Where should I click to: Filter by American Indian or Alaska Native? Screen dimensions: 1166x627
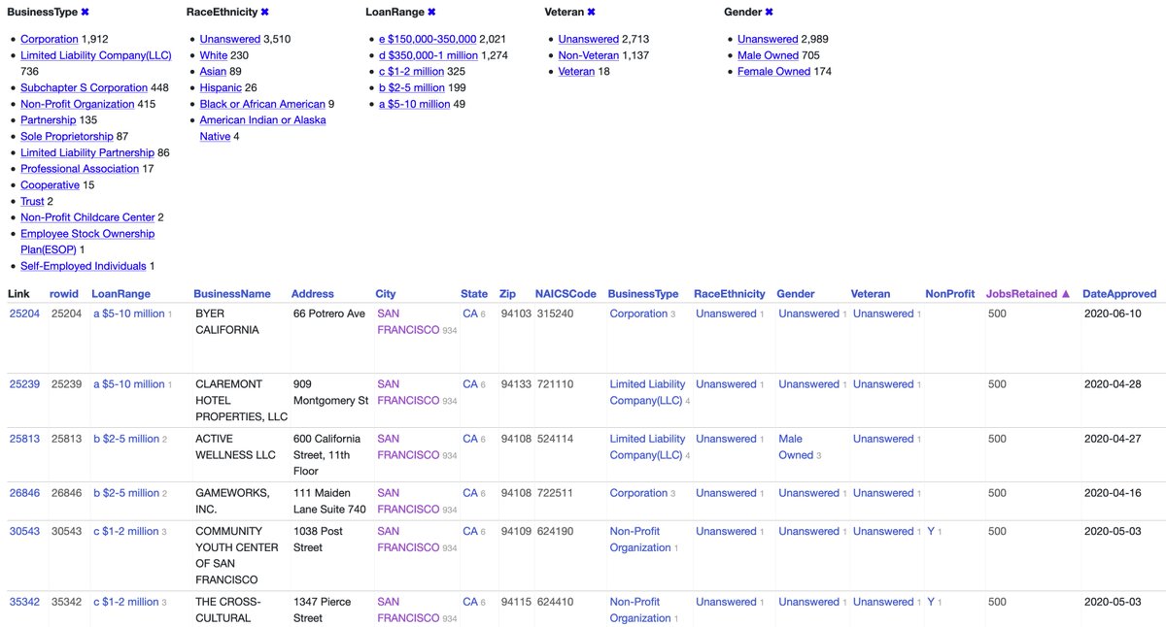pyautogui.click(x=263, y=128)
